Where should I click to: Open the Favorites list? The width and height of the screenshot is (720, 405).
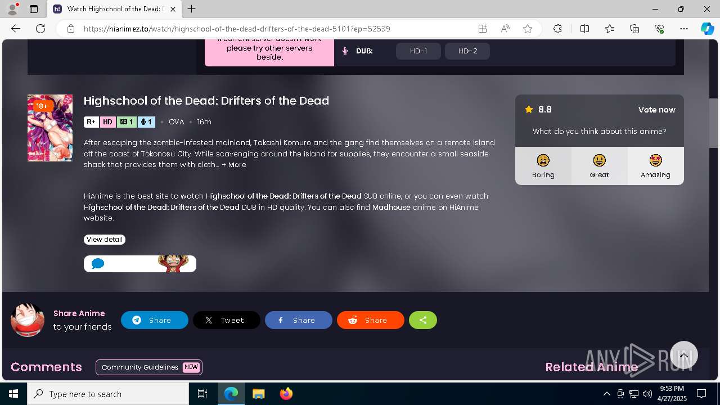[x=610, y=29]
